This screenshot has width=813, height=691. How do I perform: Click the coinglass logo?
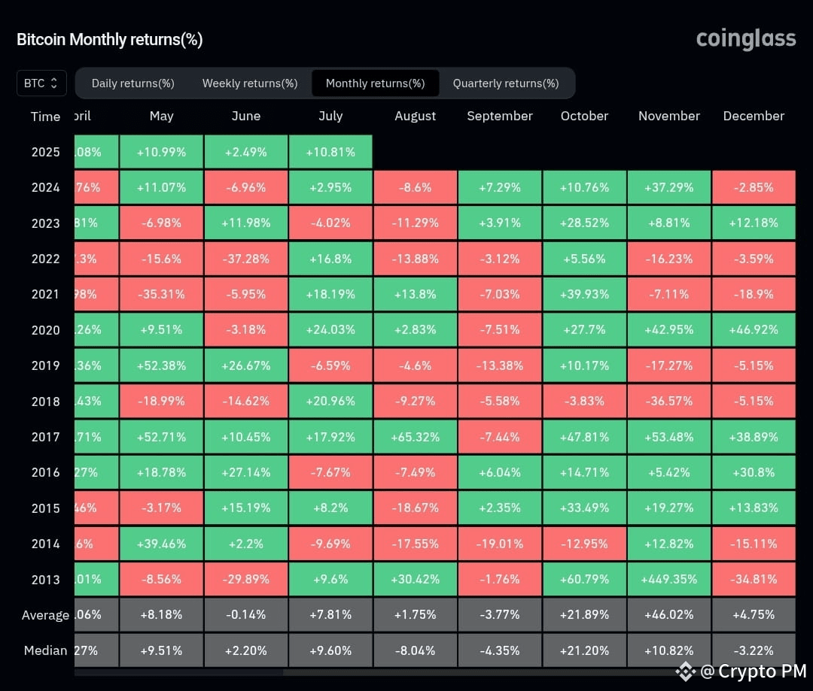pos(745,38)
